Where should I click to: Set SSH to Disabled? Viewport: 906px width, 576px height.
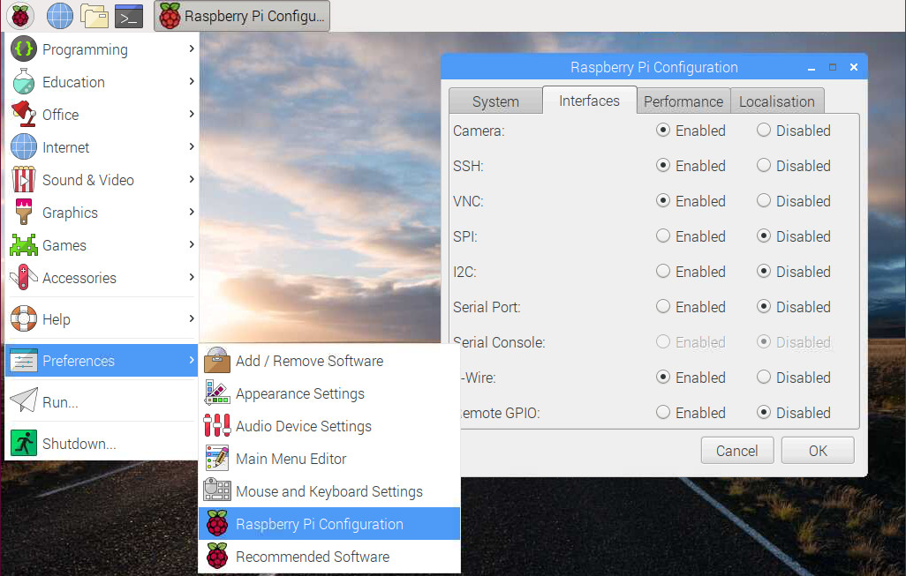(764, 165)
